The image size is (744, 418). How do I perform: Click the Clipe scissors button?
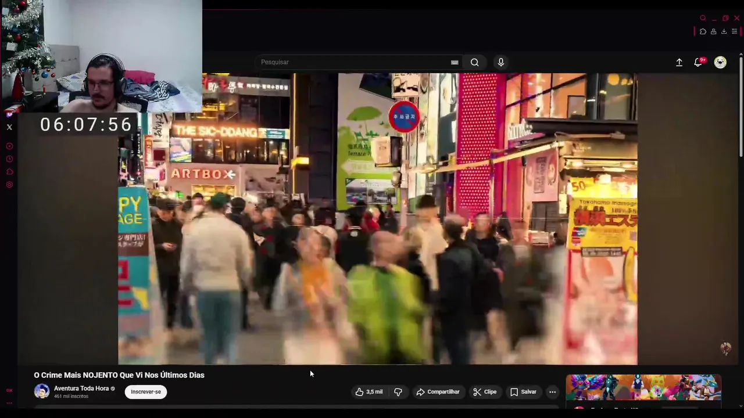[485, 392]
